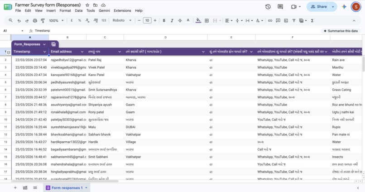Toggle strikethrough formatting
The width and height of the screenshot is (365, 192).
click(180, 20)
